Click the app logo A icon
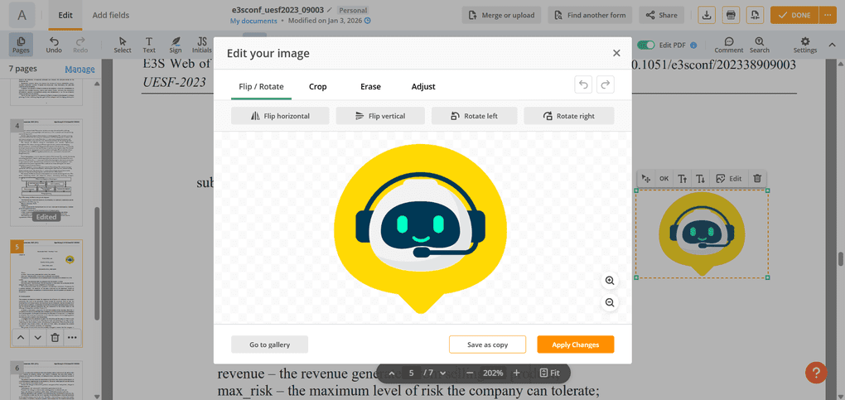This screenshot has height=400, width=845. coord(22,15)
